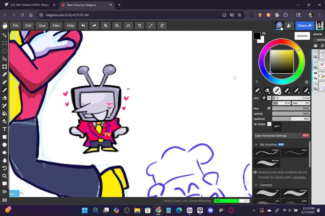Open the Edit menu
The image size is (325, 216).
click(x=29, y=26)
